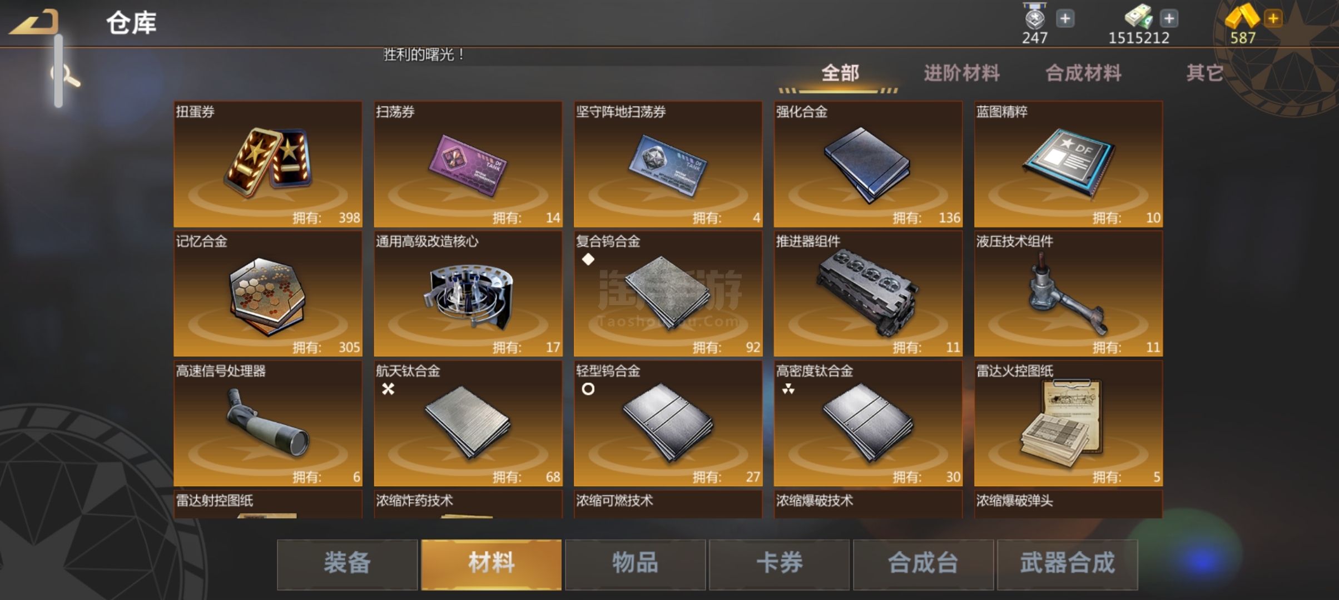Select the 扫荡券 purple ticket item
The image size is (1339, 600).
tap(468, 164)
